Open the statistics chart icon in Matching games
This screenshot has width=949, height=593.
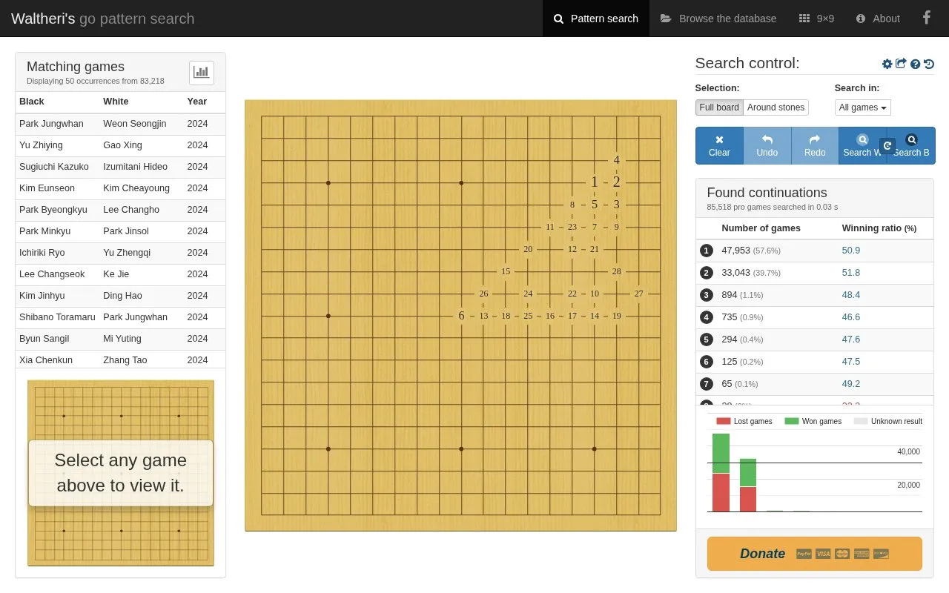click(202, 73)
